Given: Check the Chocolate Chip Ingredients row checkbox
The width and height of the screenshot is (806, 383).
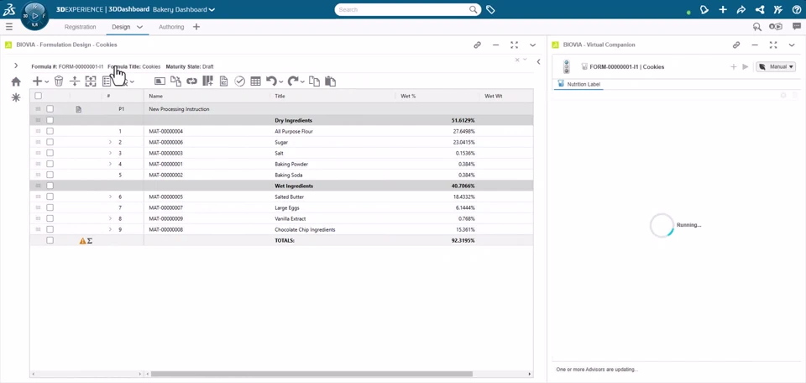Looking at the screenshot, I should (x=50, y=229).
